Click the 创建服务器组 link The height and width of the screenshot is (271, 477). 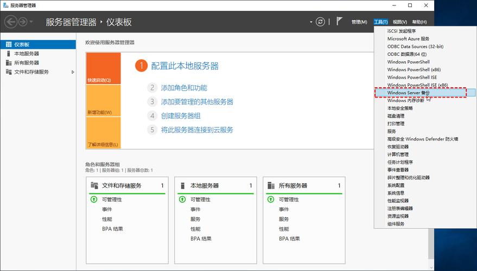point(181,116)
